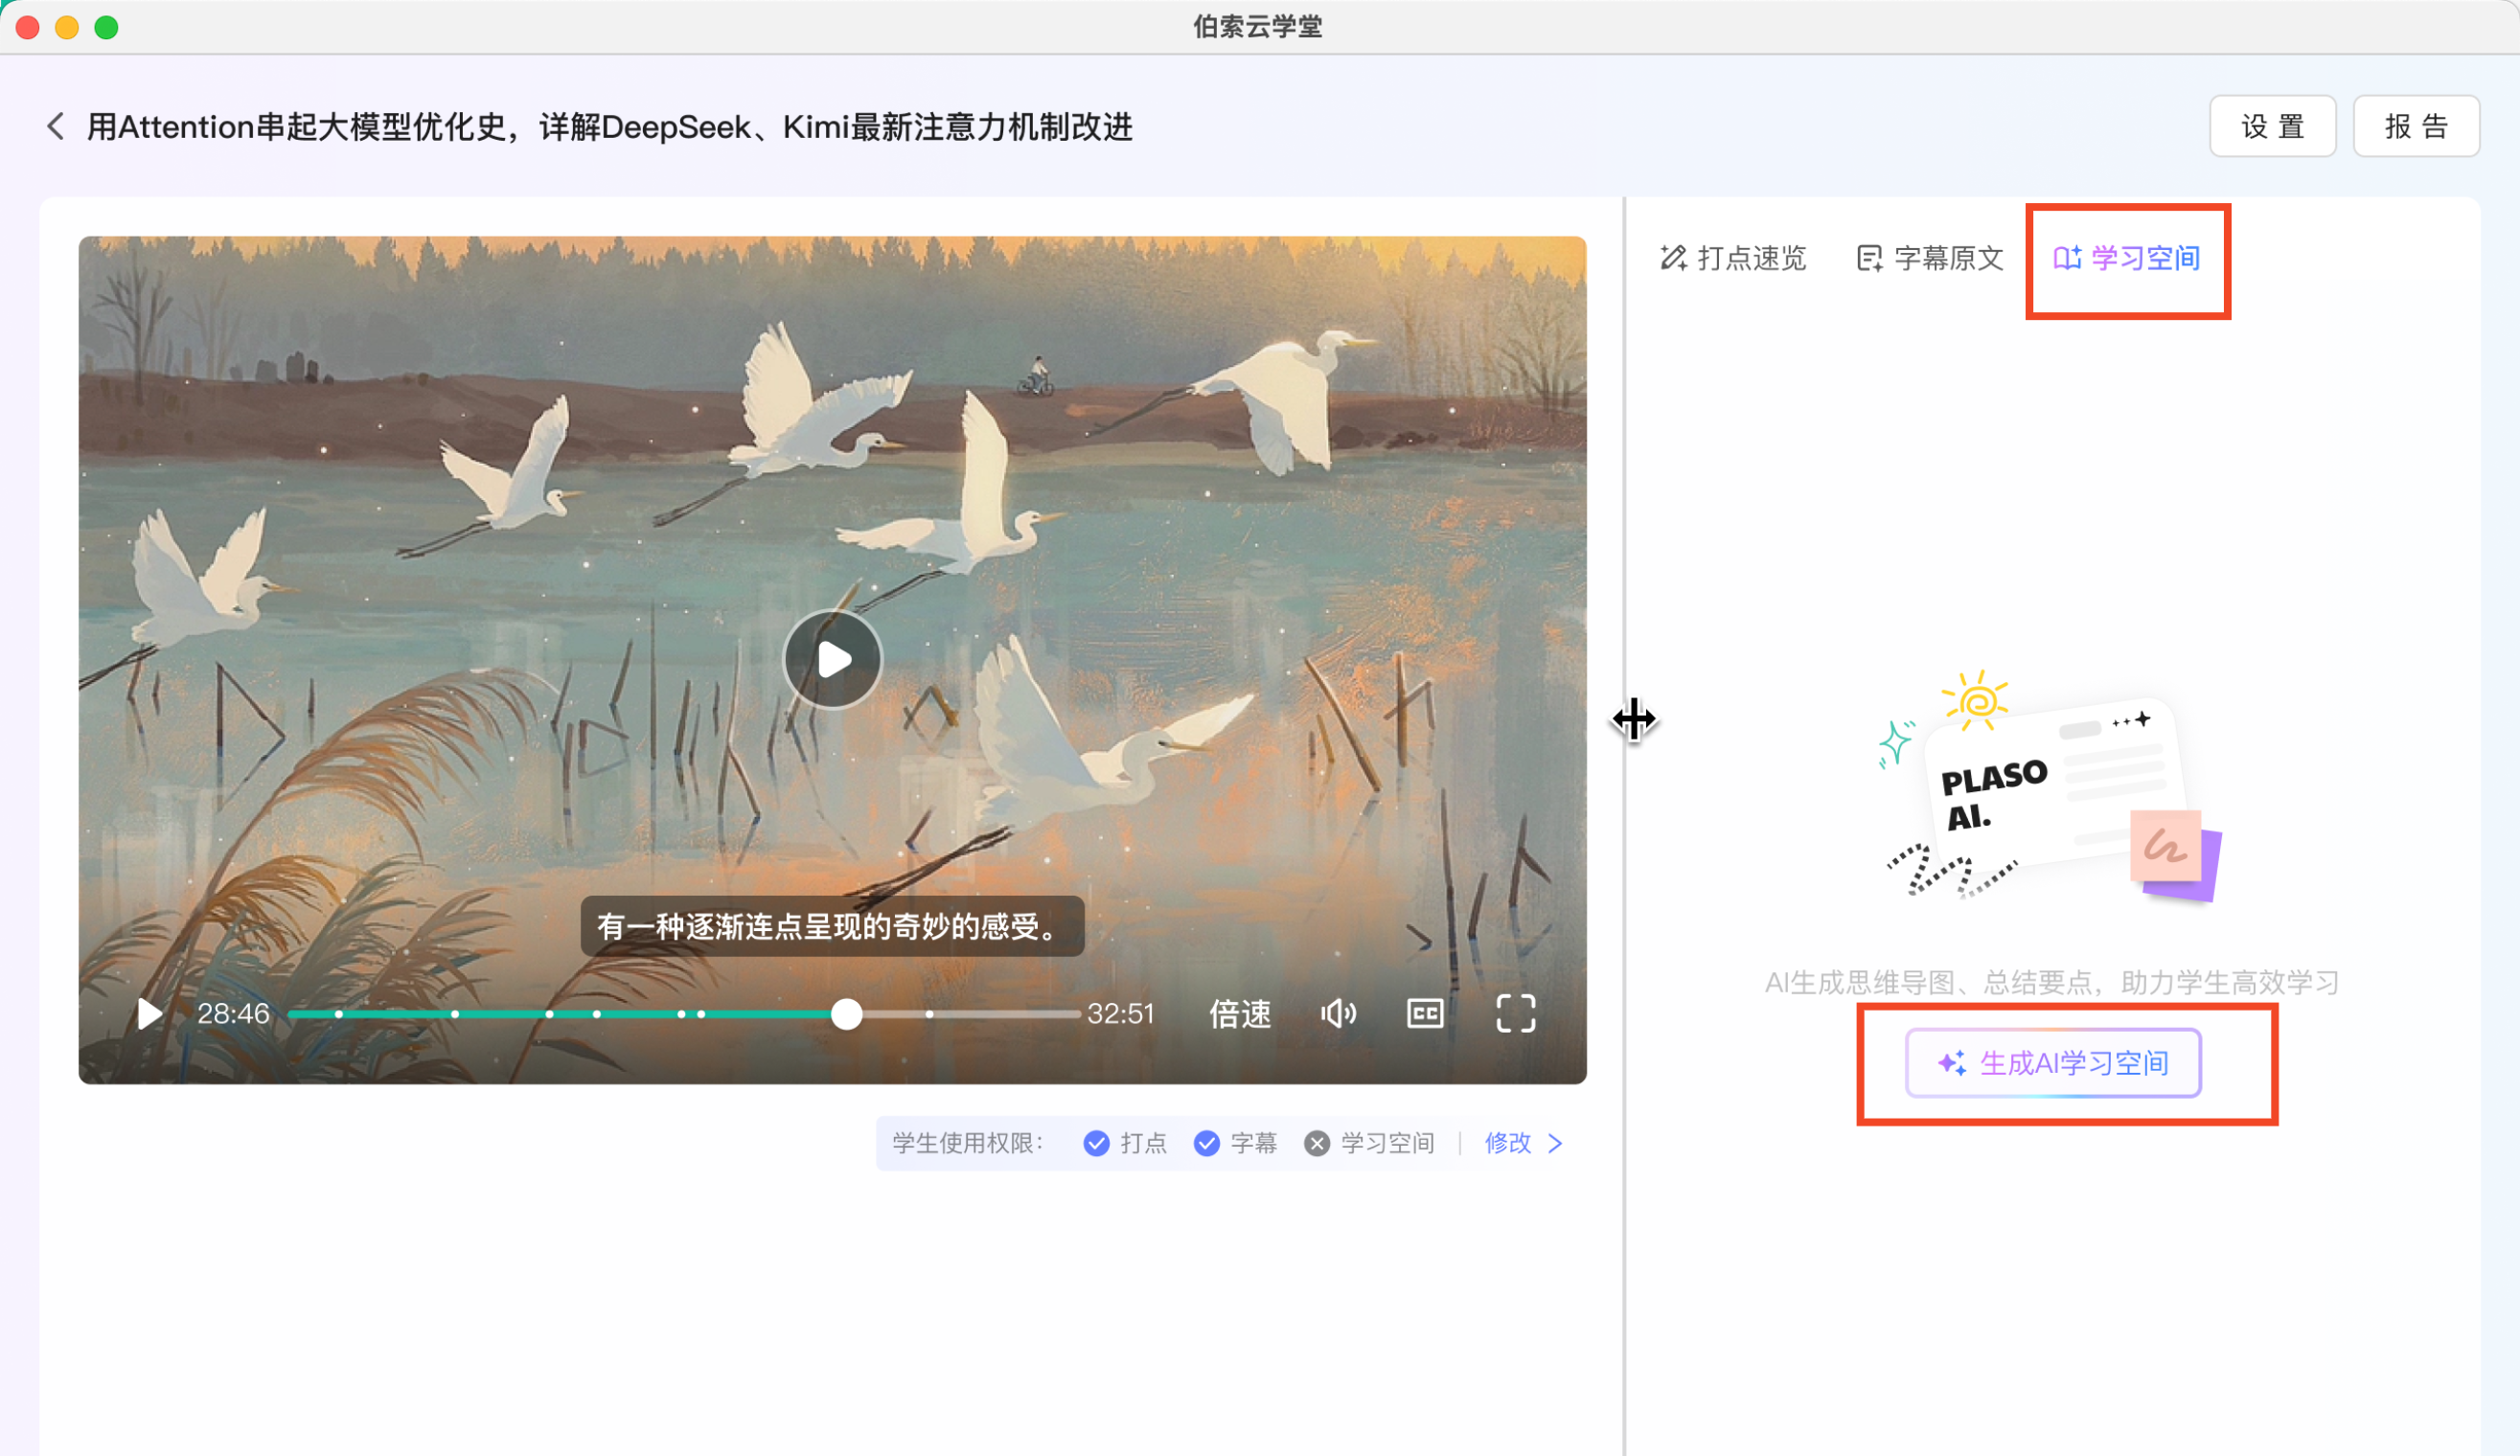Click the progress bar playhead knob
Image resolution: width=2520 pixels, height=1456 pixels.
coord(847,1014)
